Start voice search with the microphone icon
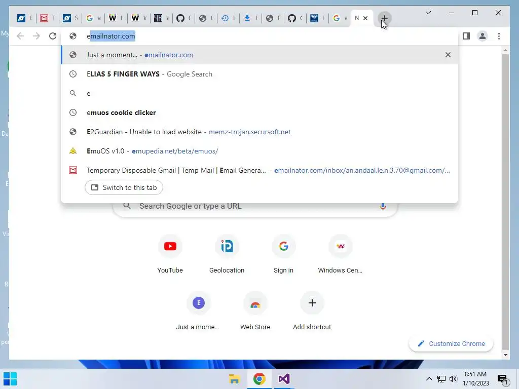Image resolution: width=519 pixels, height=389 pixels. coord(383,206)
